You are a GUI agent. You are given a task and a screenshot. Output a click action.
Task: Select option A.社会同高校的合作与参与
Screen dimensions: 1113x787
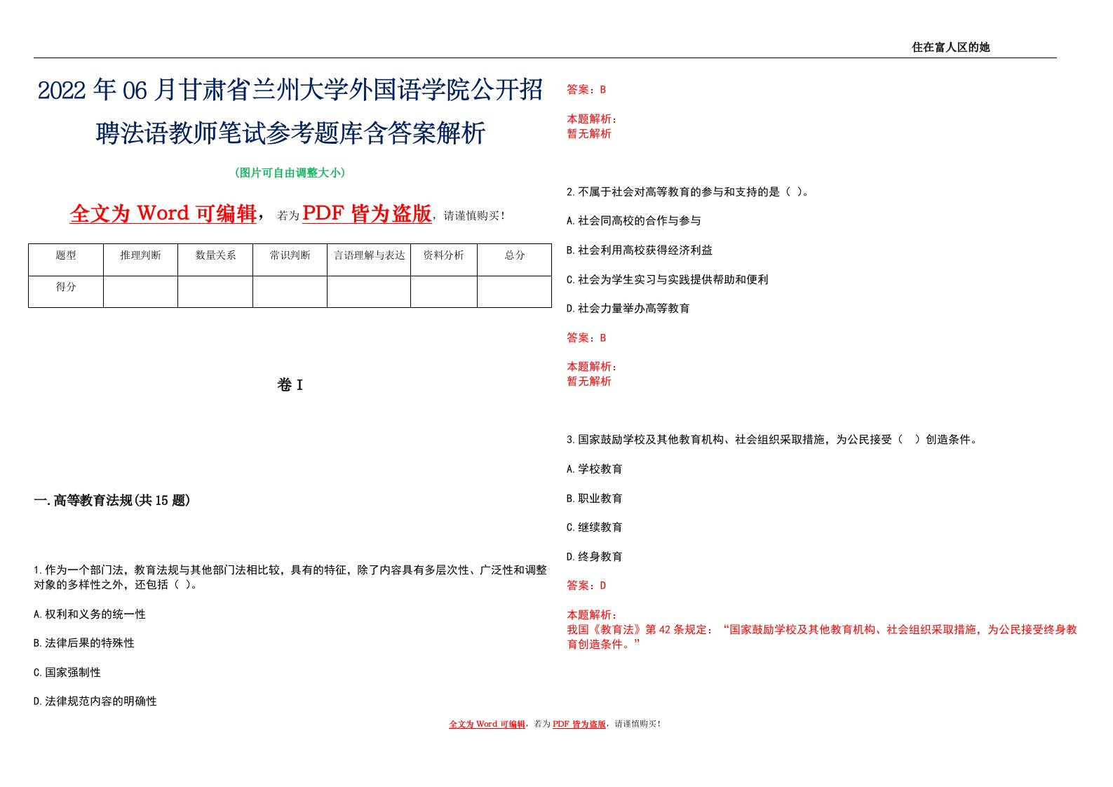point(634,220)
